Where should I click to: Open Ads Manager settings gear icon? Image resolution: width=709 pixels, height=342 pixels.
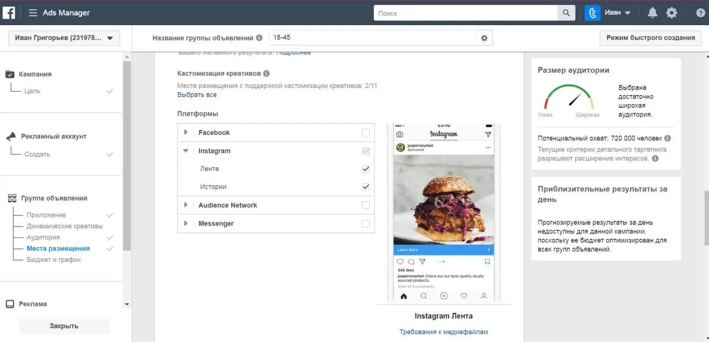pos(672,12)
